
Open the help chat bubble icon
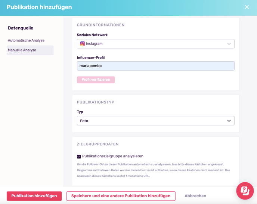pos(245,191)
